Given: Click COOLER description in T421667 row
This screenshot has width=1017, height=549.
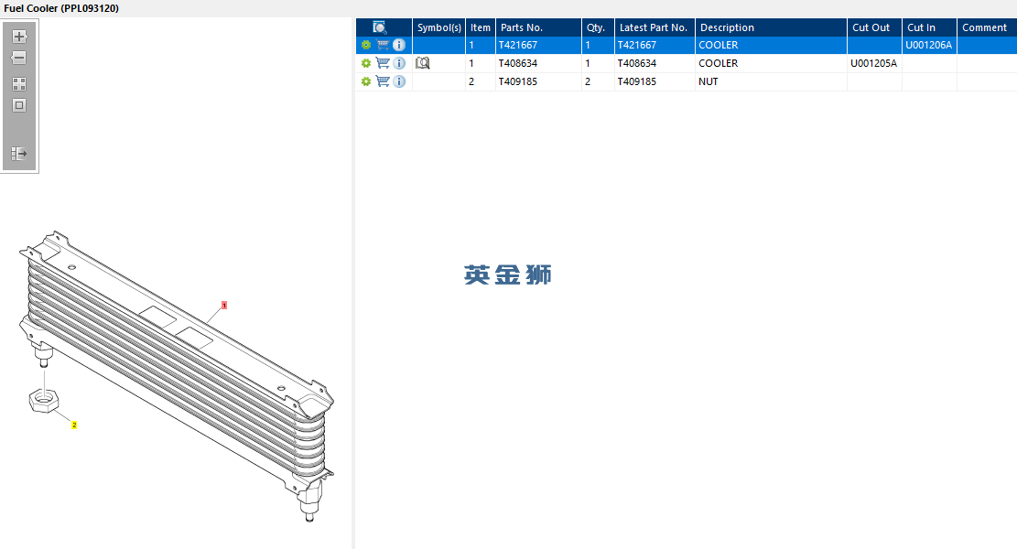Looking at the screenshot, I should tap(771, 45).
